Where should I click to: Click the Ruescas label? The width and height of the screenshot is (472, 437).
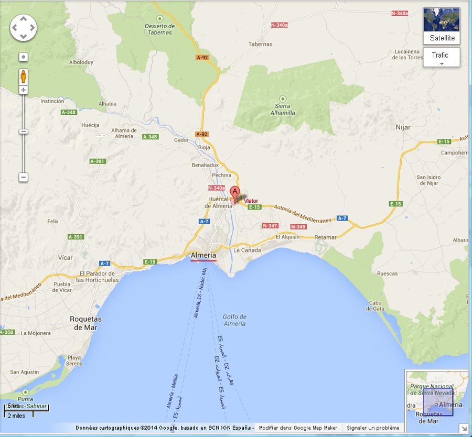(x=388, y=274)
